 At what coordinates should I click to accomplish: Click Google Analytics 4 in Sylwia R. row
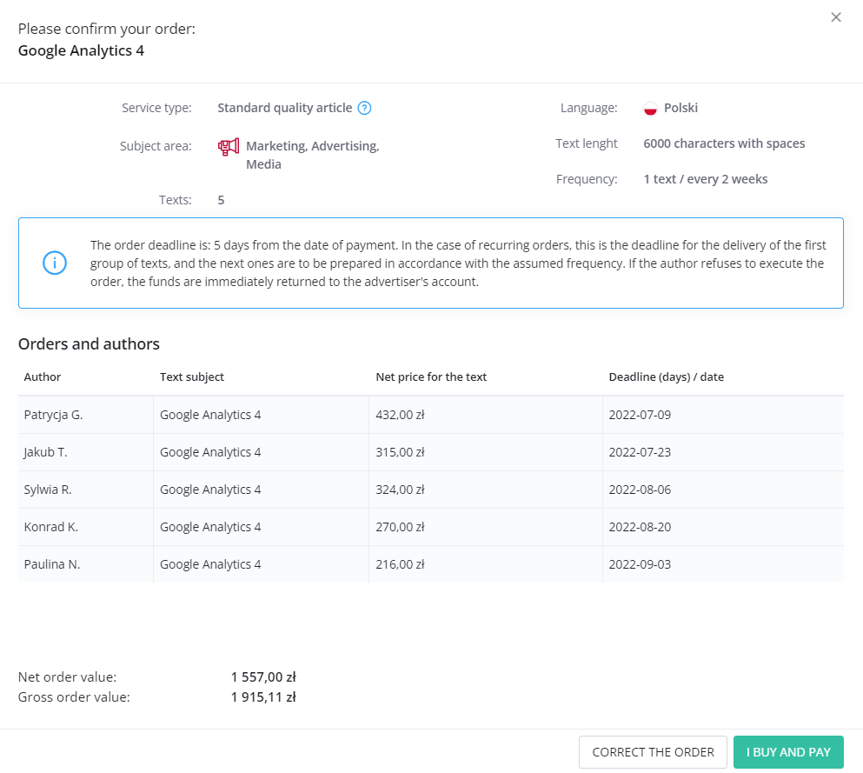click(x=210, y=490)
